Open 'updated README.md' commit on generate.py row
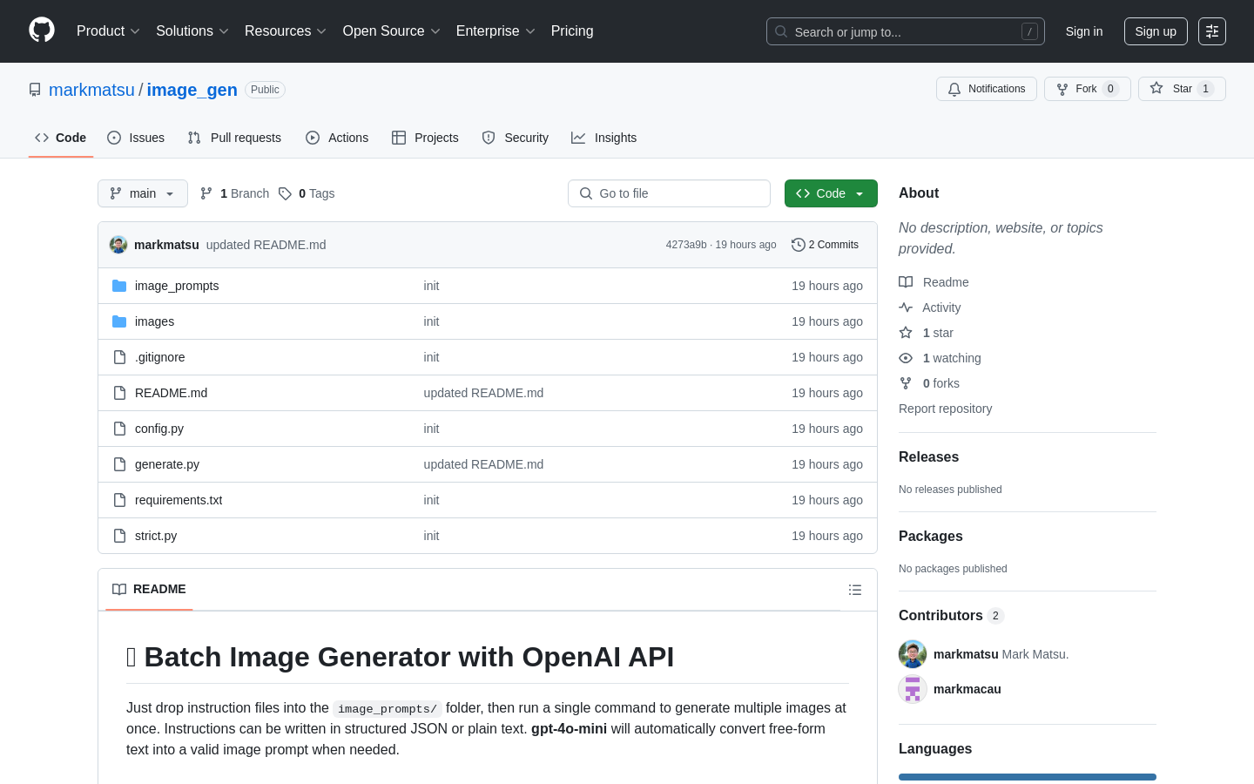 coord(483,464)
